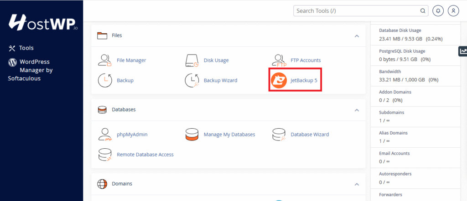Open the user account icon
Image resolution: width=467 pixels, height=201 pixels.
click(453, 11)
